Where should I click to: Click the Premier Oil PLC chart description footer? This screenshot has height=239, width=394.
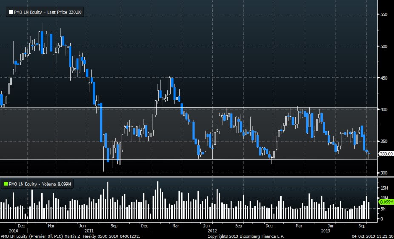[70, 236]
